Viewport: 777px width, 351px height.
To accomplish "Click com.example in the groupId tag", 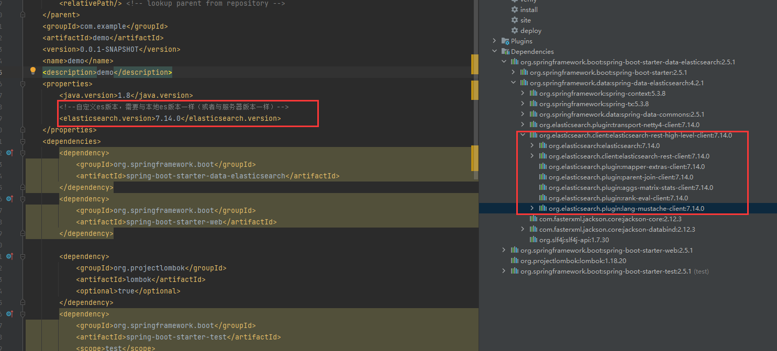I will pyautogui.click(x=103, y=26).
